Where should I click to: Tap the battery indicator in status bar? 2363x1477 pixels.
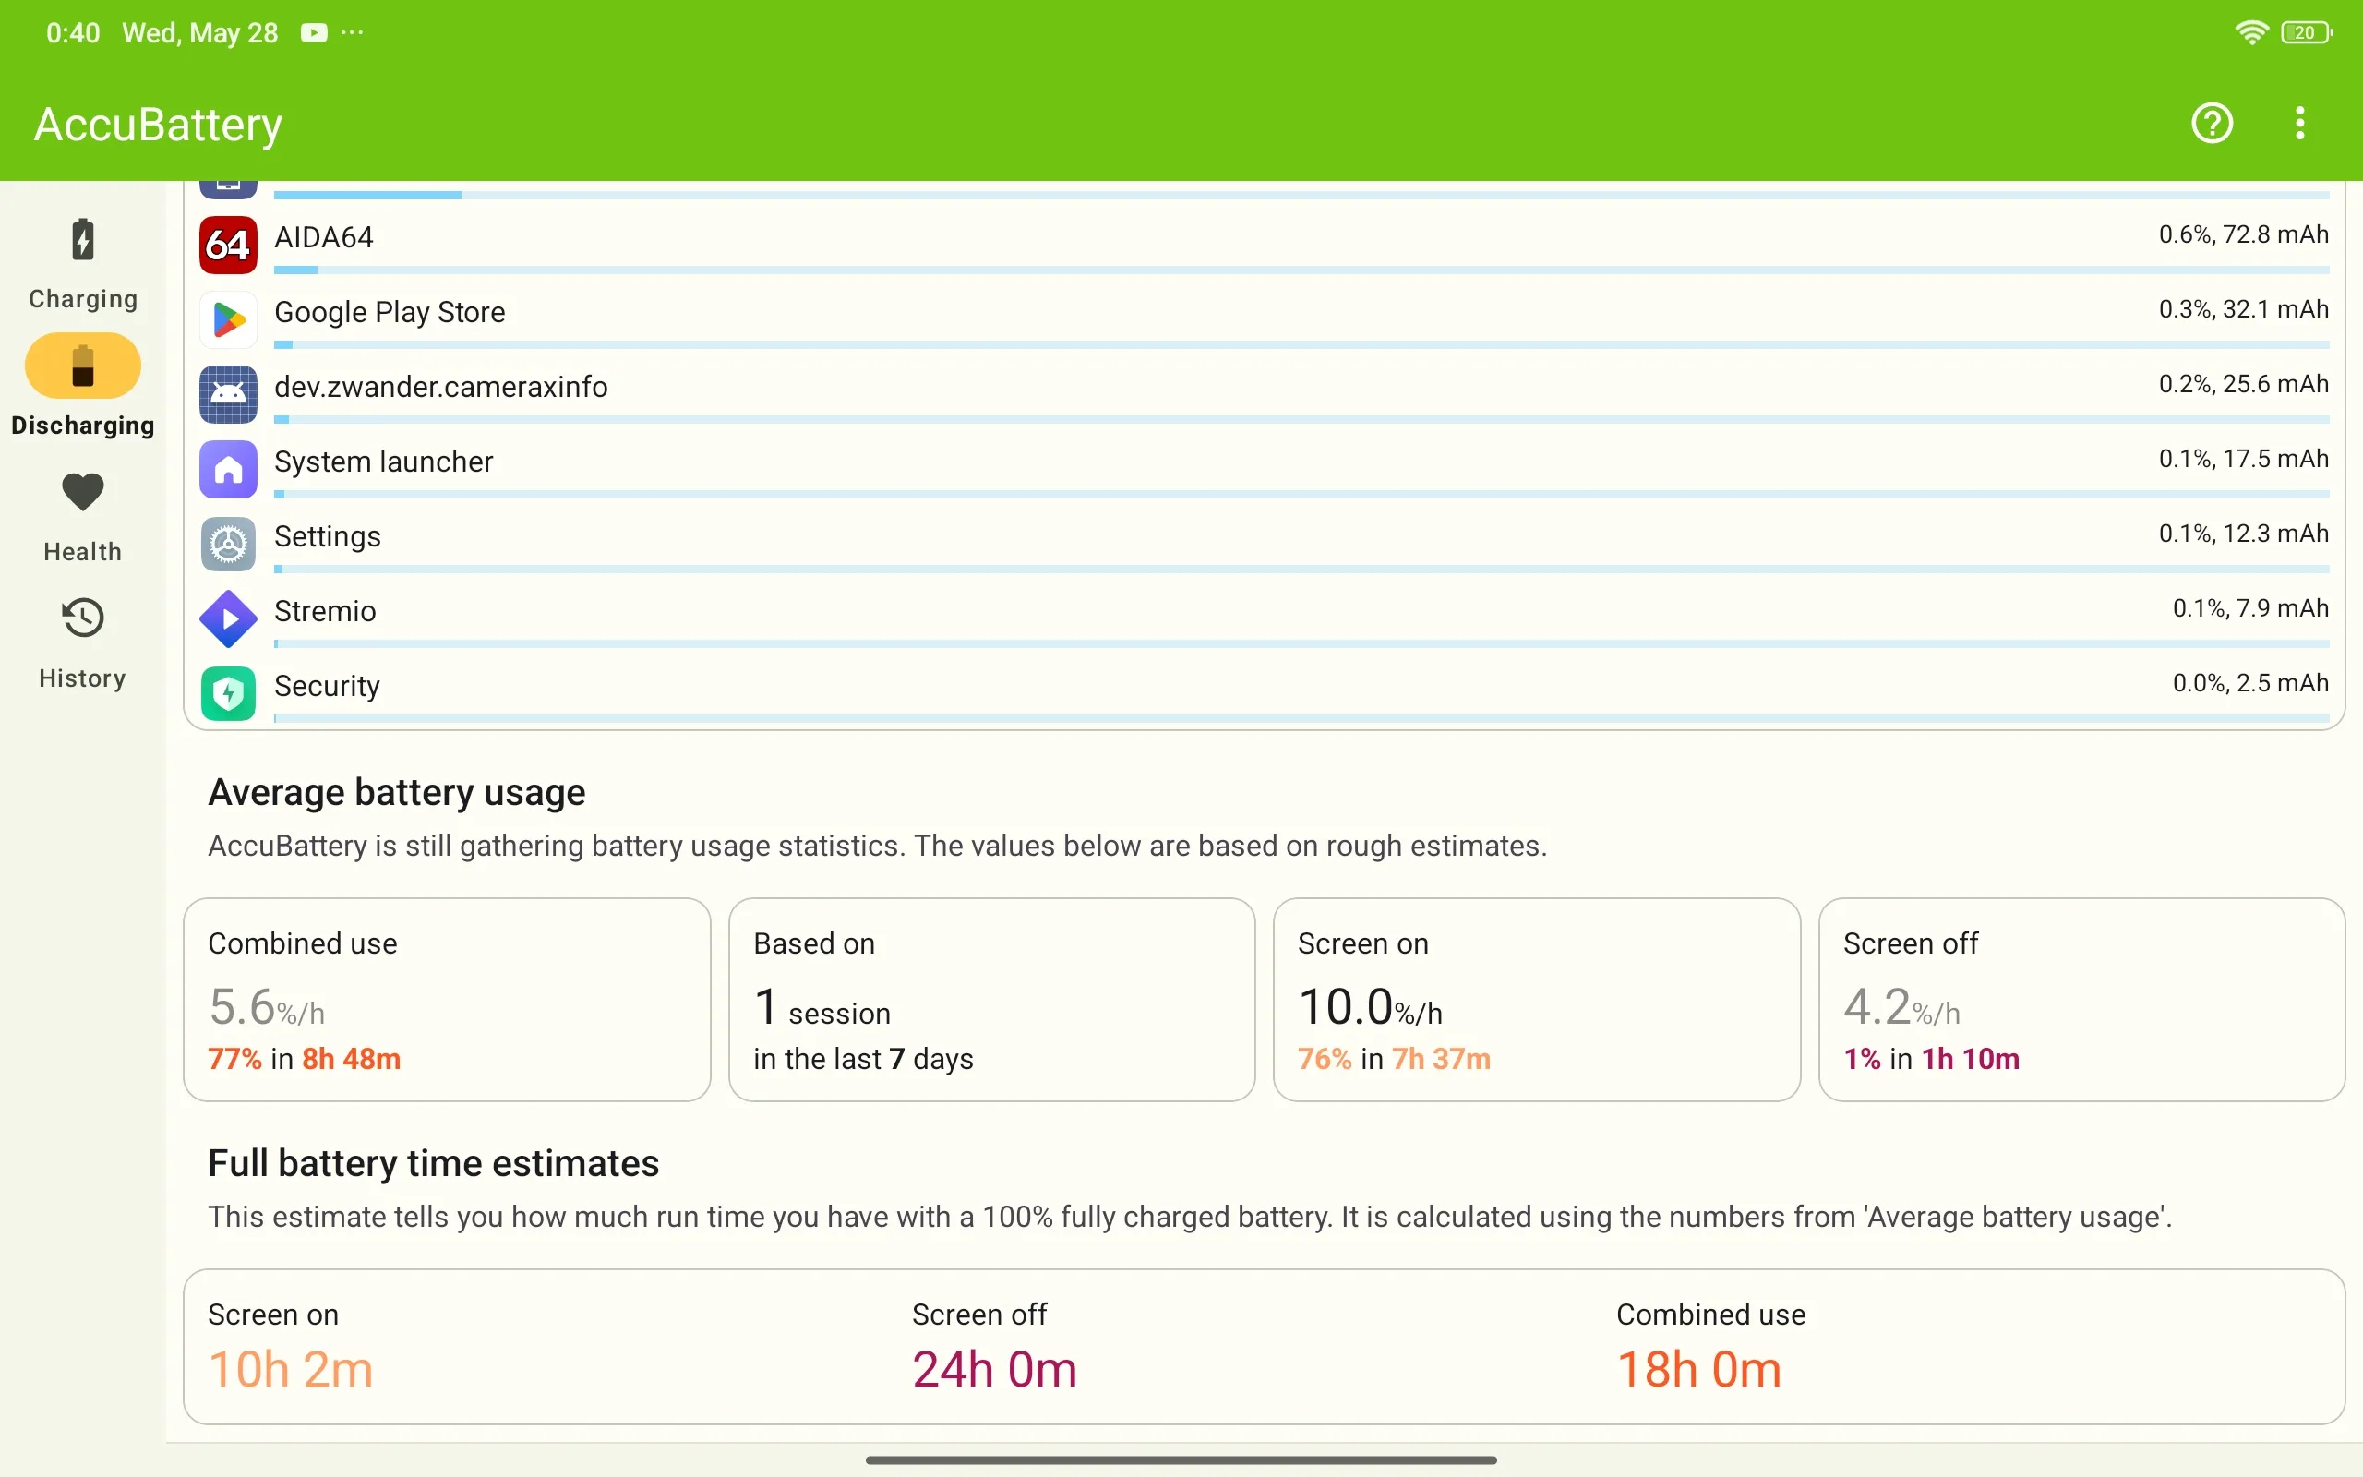coord(2307,33)
